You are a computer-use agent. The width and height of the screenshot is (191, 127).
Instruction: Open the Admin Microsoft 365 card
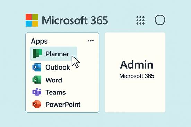click(135, 72)
